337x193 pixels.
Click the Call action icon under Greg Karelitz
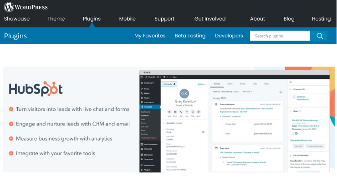pos(181,112)
